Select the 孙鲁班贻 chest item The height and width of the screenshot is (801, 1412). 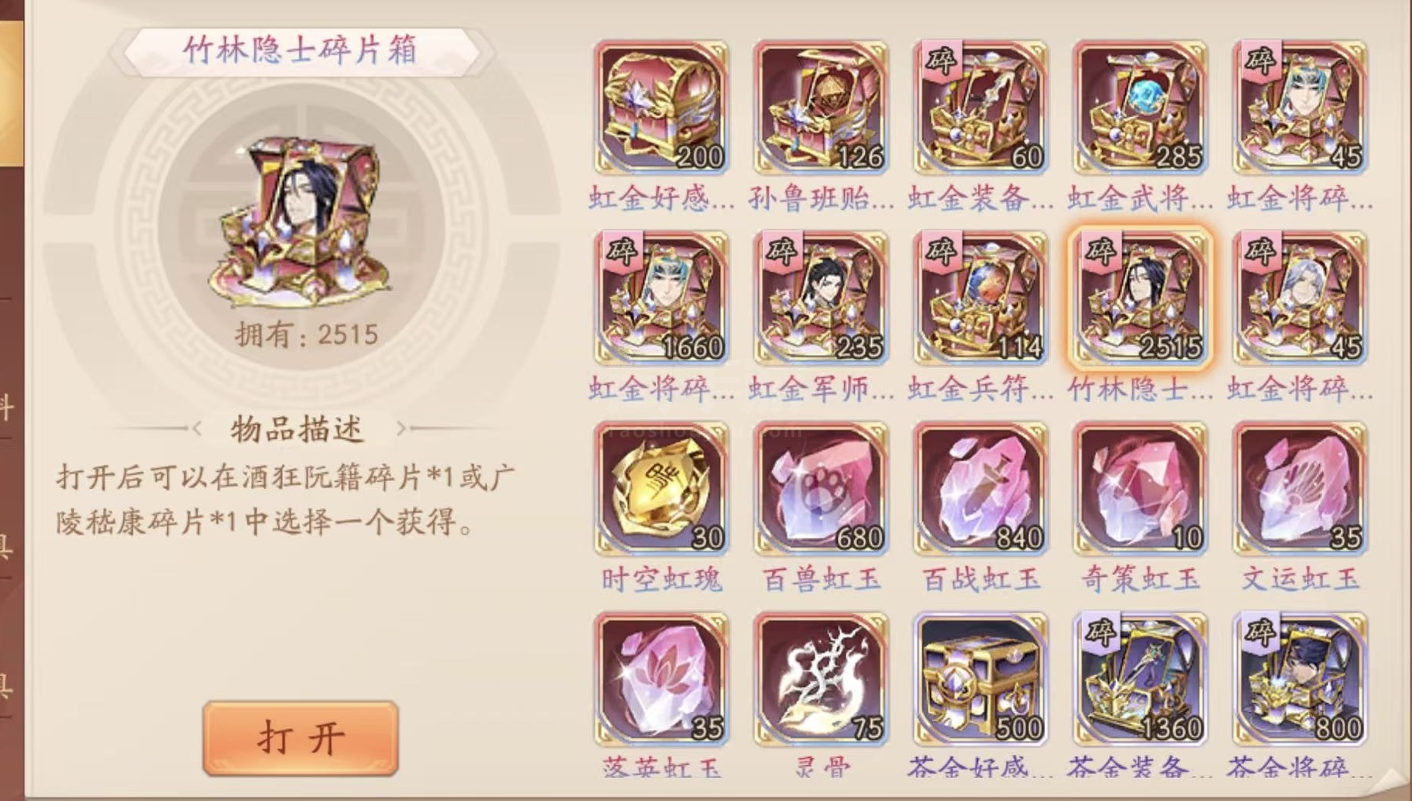coord(821,107)
